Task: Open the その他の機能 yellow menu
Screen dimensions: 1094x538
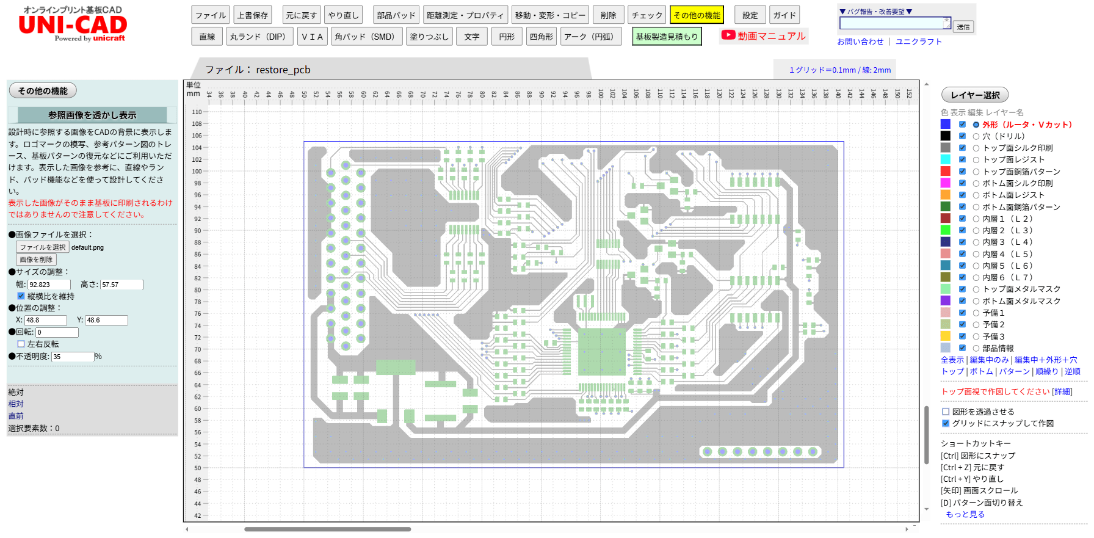Action: tap(697, 15)
